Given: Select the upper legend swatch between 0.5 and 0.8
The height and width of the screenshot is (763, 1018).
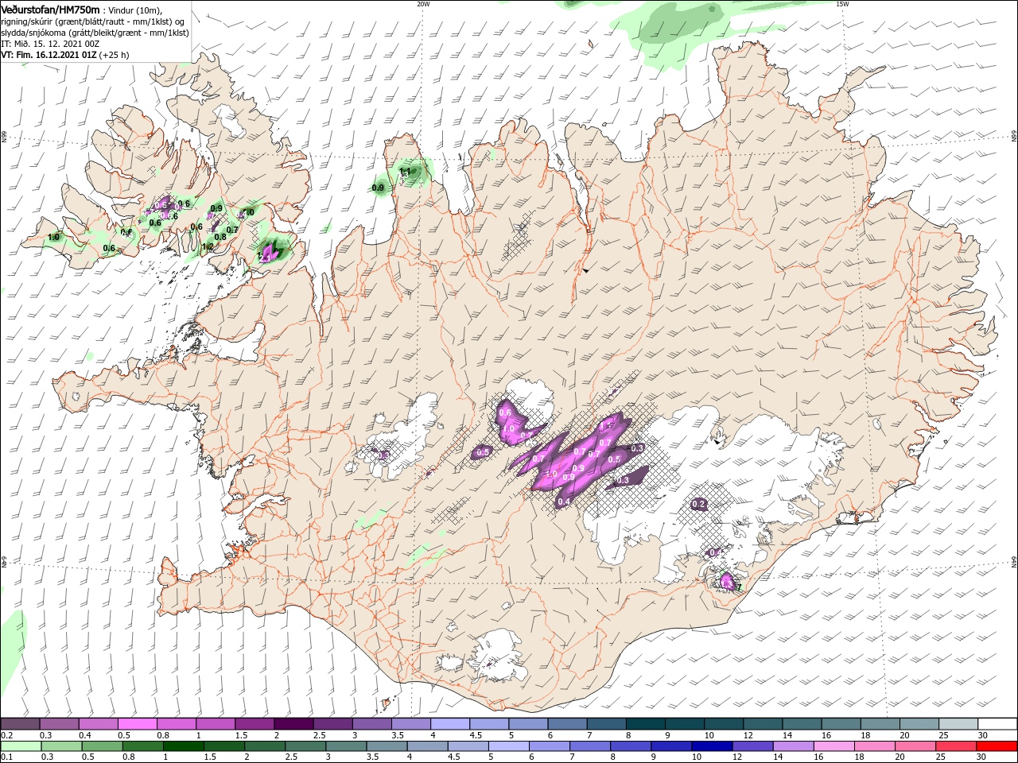Looking at the screenshot, I should pyautogui.click(x=137, y=724).
